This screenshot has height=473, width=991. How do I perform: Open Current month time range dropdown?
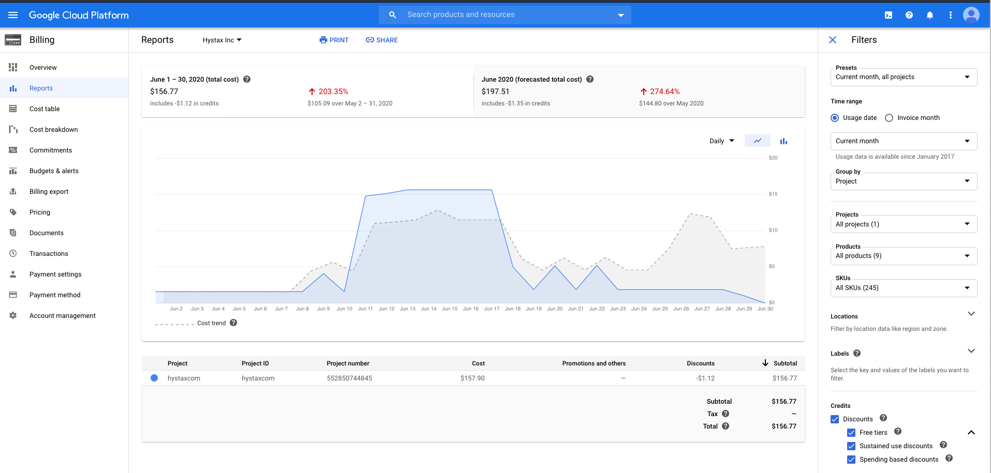[x=904, y=141]
